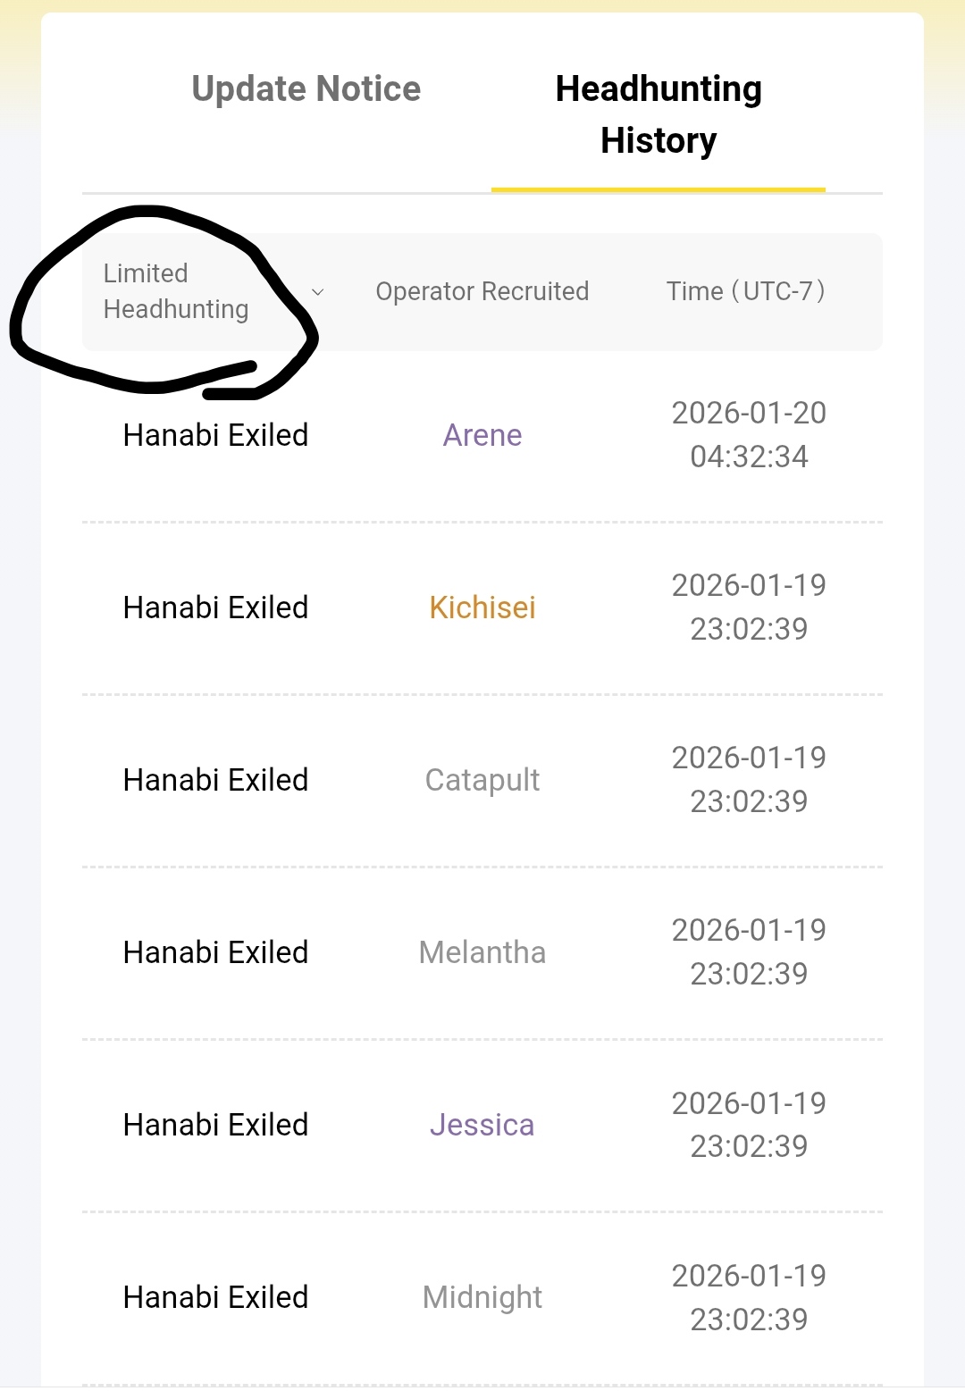Tap the timestamp in Jessica's row
The image size is (965, 1391).
pos(749,1125)
